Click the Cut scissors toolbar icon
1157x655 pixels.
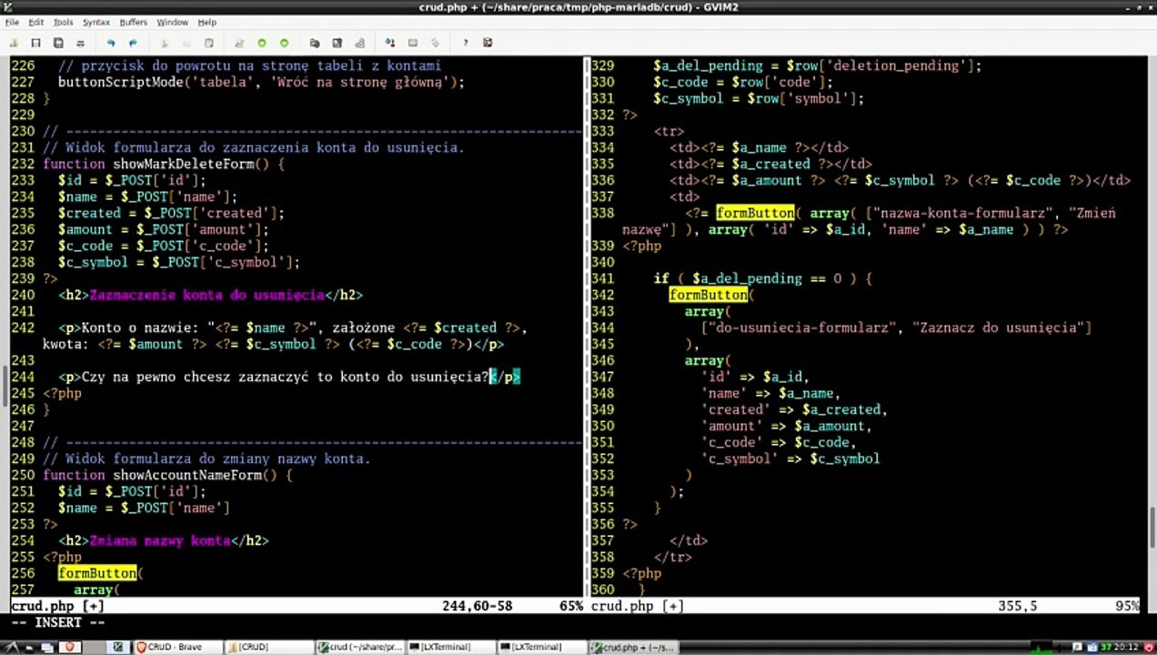tap(165, 43)
